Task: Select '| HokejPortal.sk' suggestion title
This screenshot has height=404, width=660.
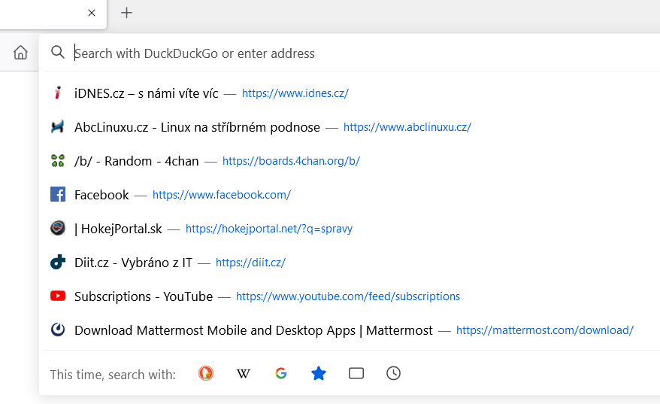Action: pos(118,229)
